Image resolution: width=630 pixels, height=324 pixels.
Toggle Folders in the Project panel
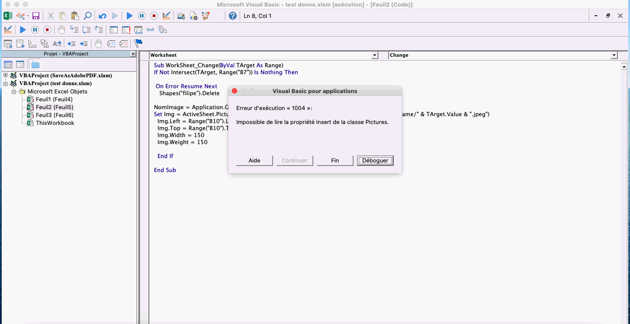[35, 64]
